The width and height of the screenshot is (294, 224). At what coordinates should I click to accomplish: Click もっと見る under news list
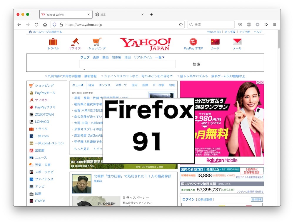pyautogui.click(x=82, y=149)
